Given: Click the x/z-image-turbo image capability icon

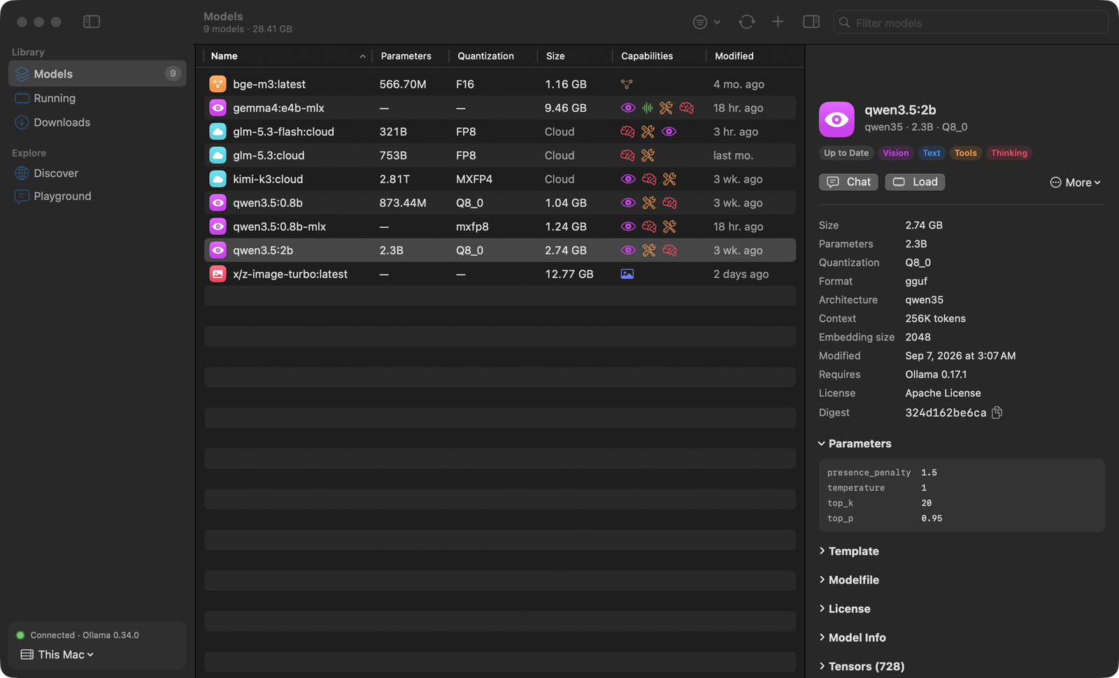Looking at the screenshot, I should [627, 274].
